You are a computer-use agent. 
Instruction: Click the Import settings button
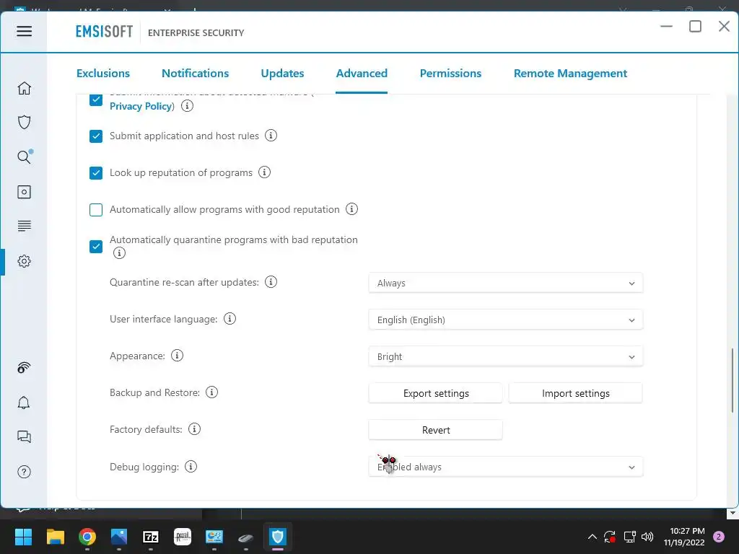point(575,393)
